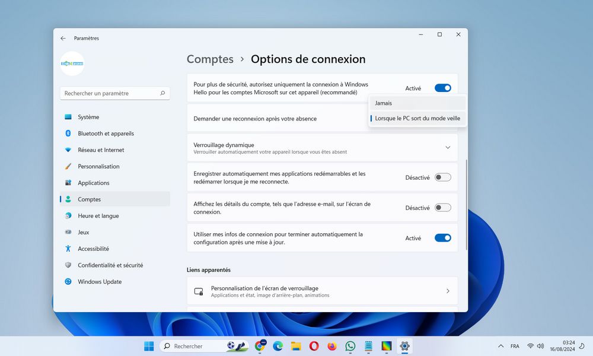Disable the Windows Hello security toggle
593x356 pixels.
[x=443, y=87]
